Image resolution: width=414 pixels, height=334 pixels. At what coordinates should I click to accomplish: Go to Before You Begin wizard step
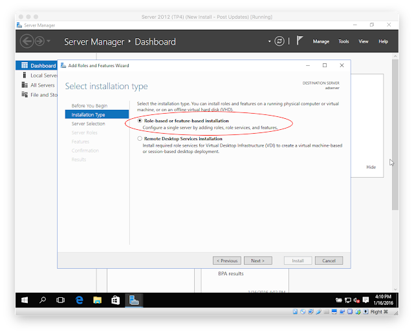[x=89, y=106]
